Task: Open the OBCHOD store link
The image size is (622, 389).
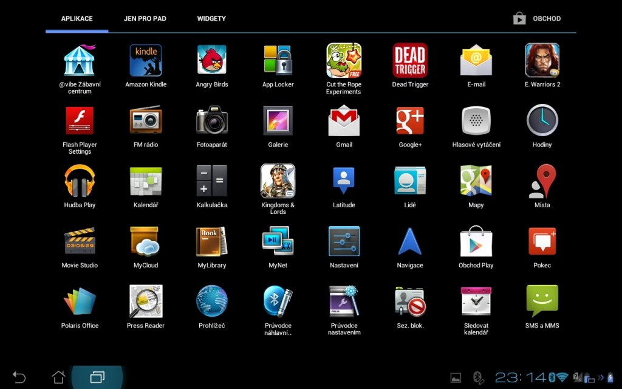Action: (x=537, y=19)
